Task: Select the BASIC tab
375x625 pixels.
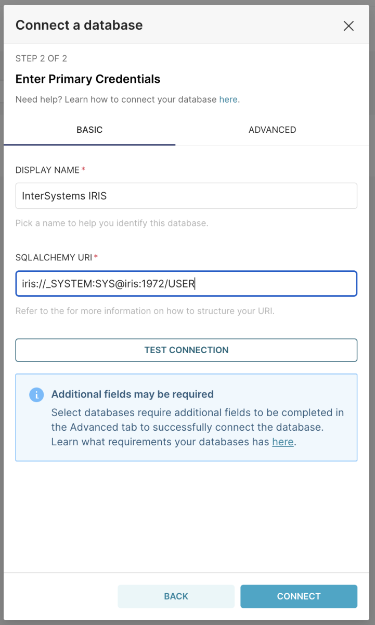Action: [89, 130]
